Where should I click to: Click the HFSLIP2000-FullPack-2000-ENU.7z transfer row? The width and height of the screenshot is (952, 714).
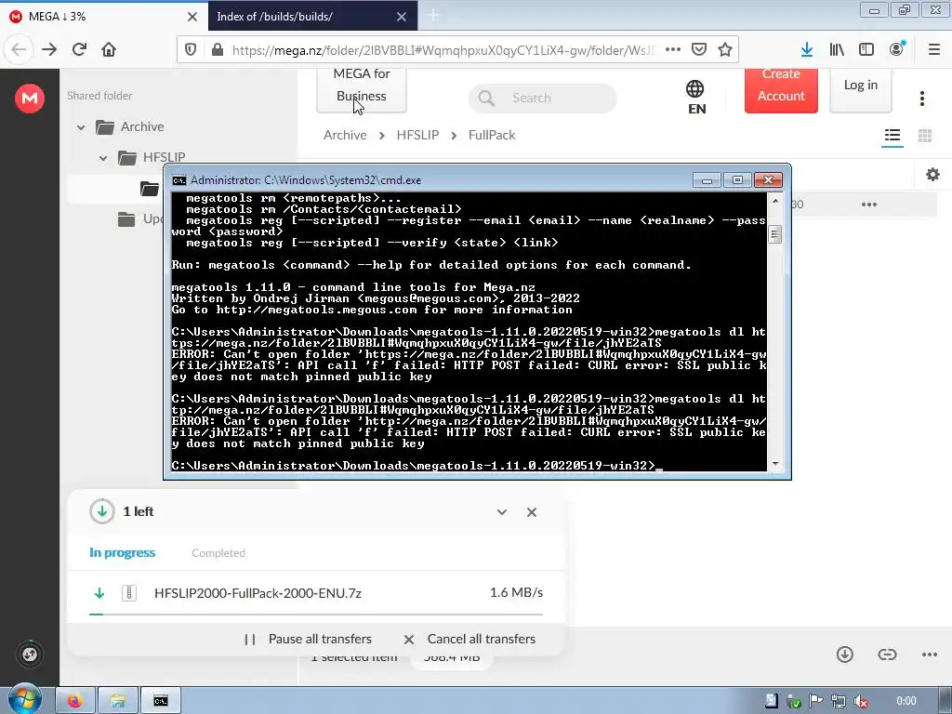[x=316, y=593]
